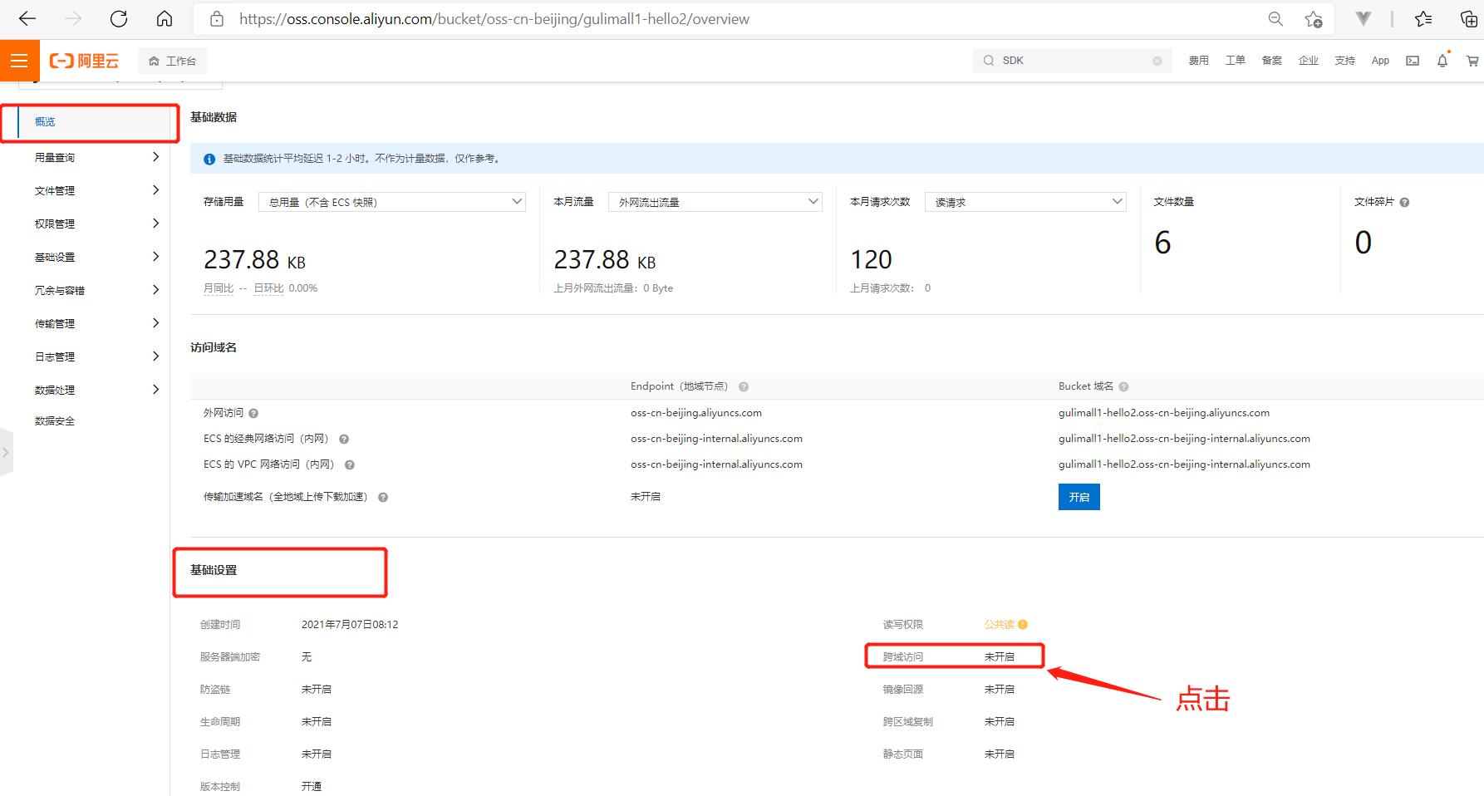Open the shopping cart icon
The width and height of the screenshot is (1484, 796).
[x=1472, y=61]
